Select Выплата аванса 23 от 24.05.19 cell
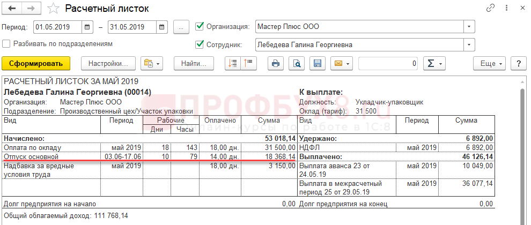This screenshot has height=225, width=531. click(346, 170)
